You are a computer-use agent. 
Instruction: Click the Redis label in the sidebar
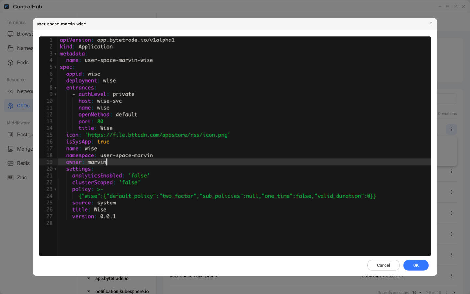click(23, 163)
